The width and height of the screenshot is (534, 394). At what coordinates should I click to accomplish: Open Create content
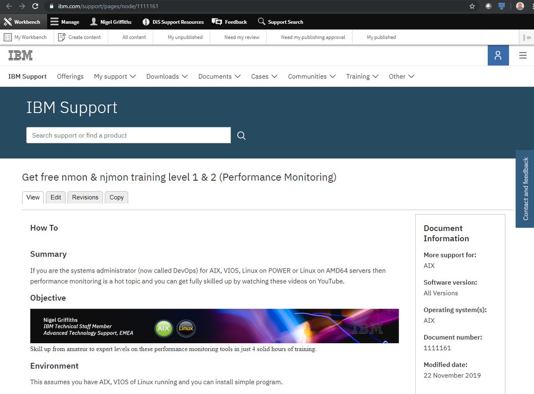(80, 37)
